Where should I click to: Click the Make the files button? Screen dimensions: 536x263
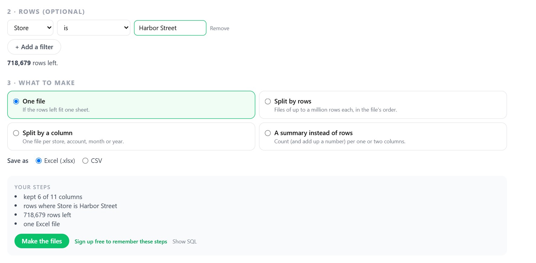point(42,241)
